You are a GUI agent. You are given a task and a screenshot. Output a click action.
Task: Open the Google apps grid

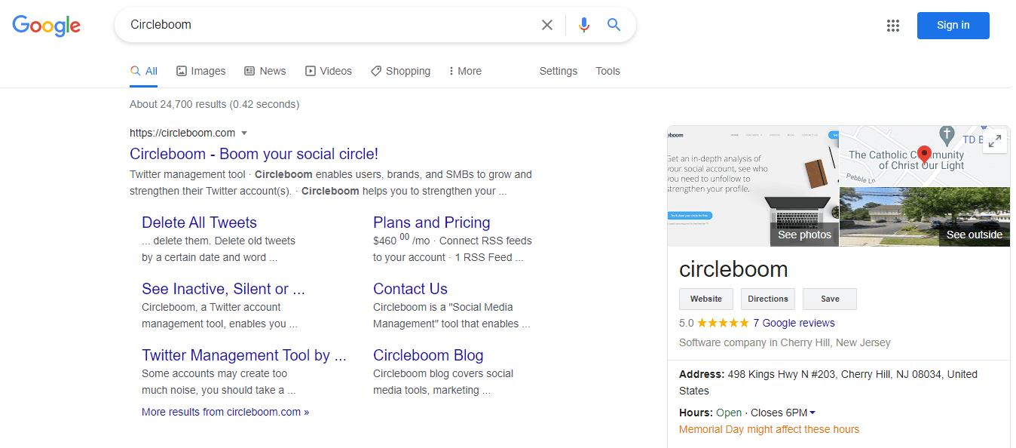893,26
